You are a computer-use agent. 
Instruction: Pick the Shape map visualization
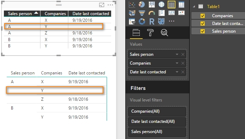[161, 21]
